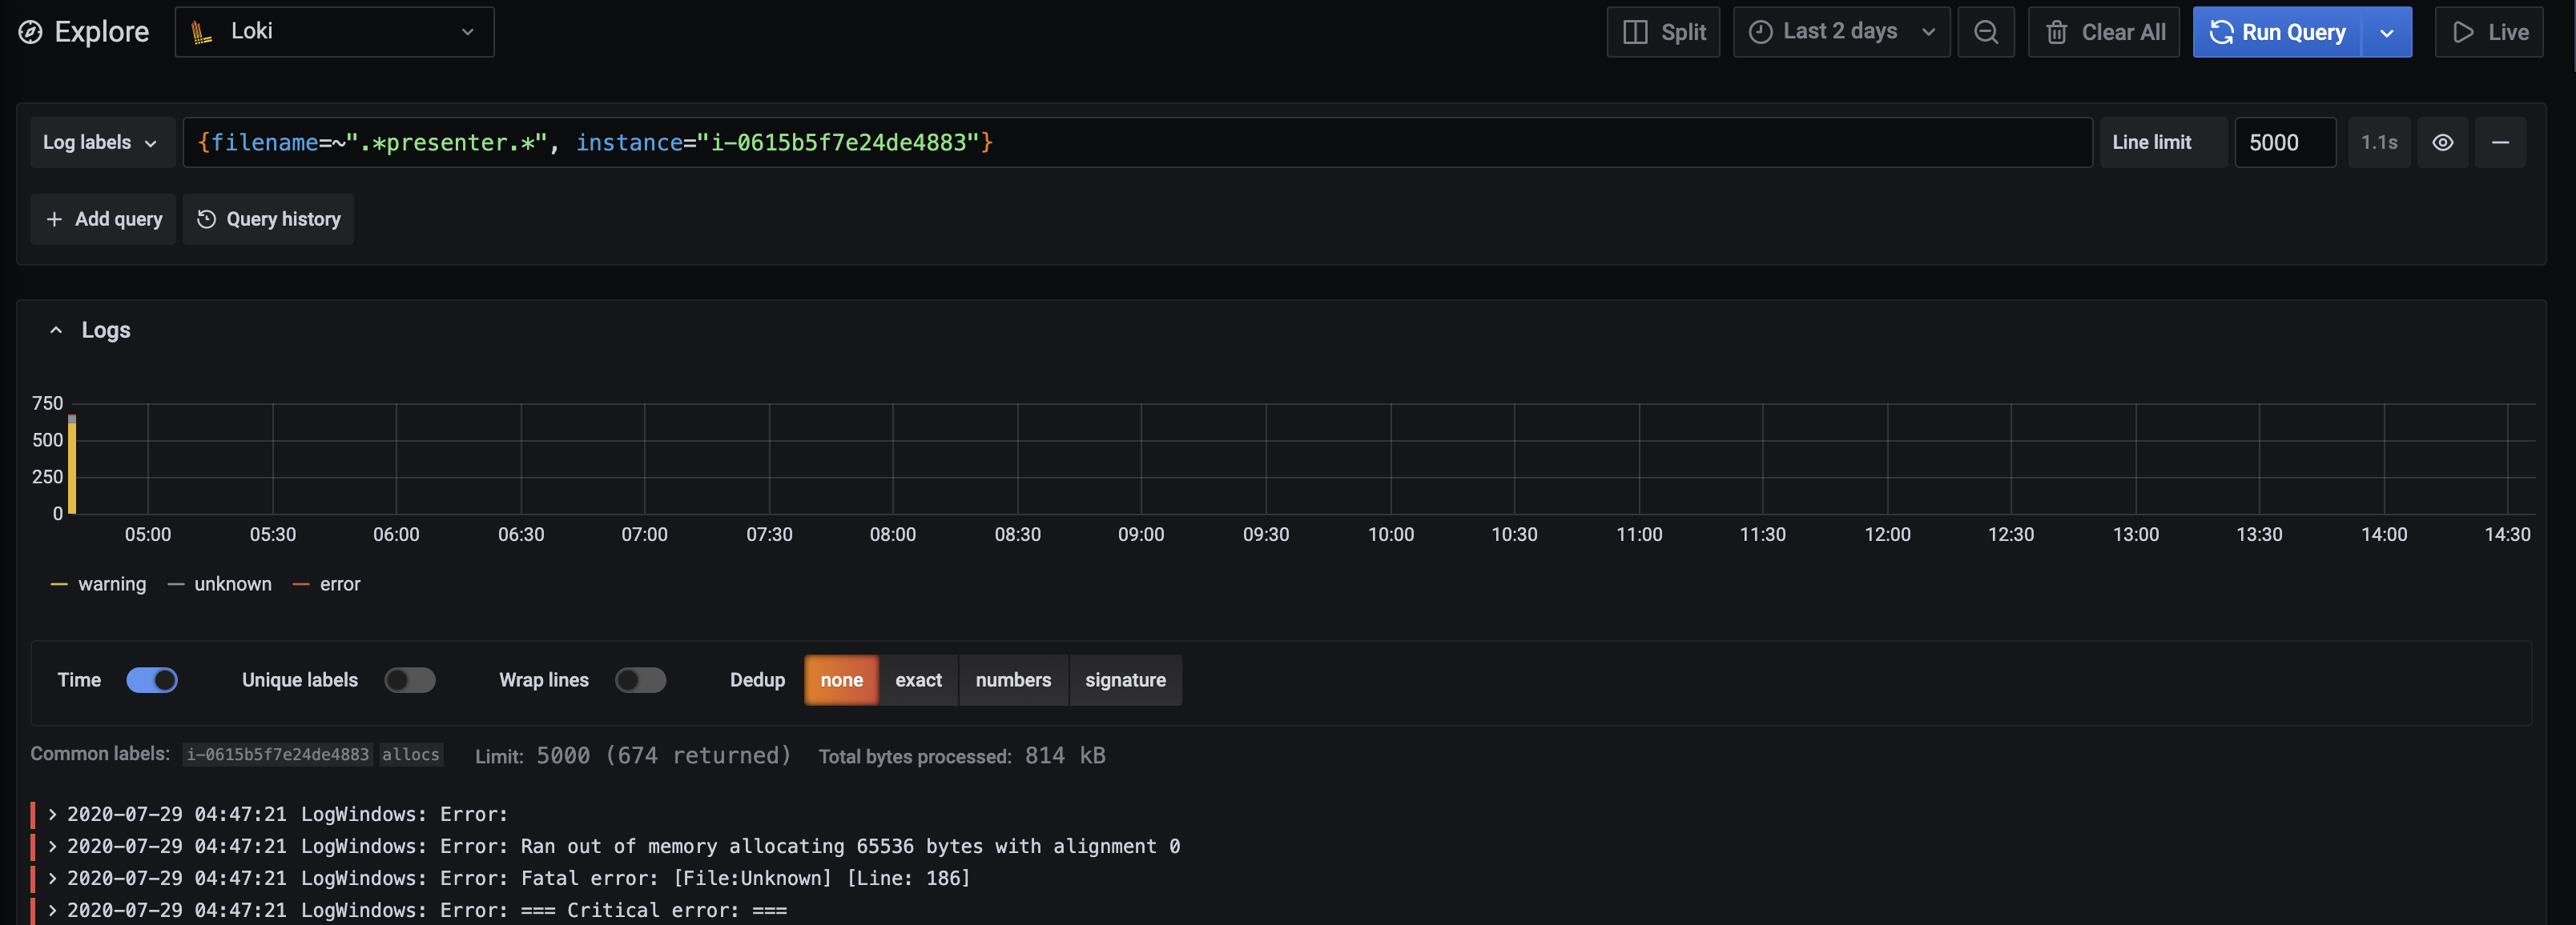The image size is (2576, 925).
Task: Run the Loki query
Action: coord(2277,32)
